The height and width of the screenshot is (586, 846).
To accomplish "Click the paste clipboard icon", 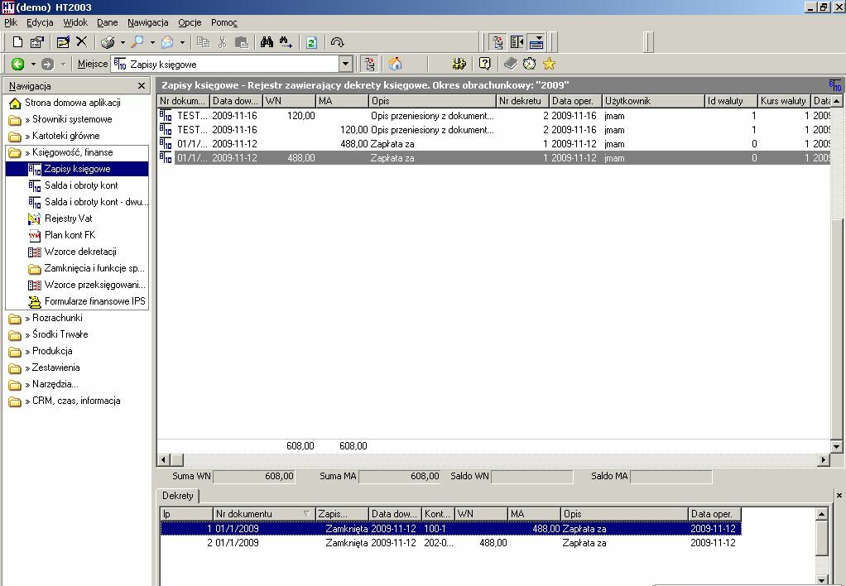I will (x=242, y=42).
